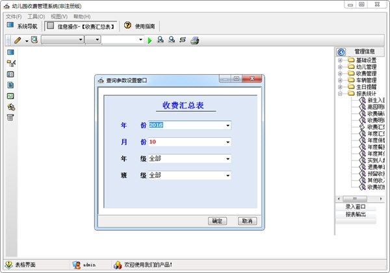The width and height of the screenshot is (390, 273).
Task: Click the pencil edit icon in toolbar
Action: coord(18,40)
